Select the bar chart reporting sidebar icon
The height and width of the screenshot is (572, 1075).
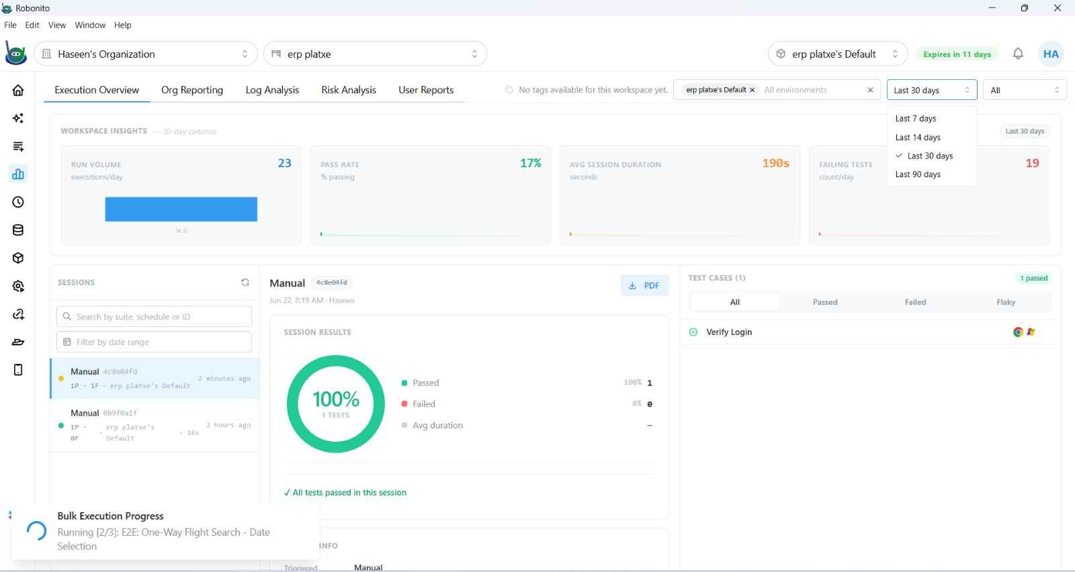pyautogui.click(x=18, y=174)
